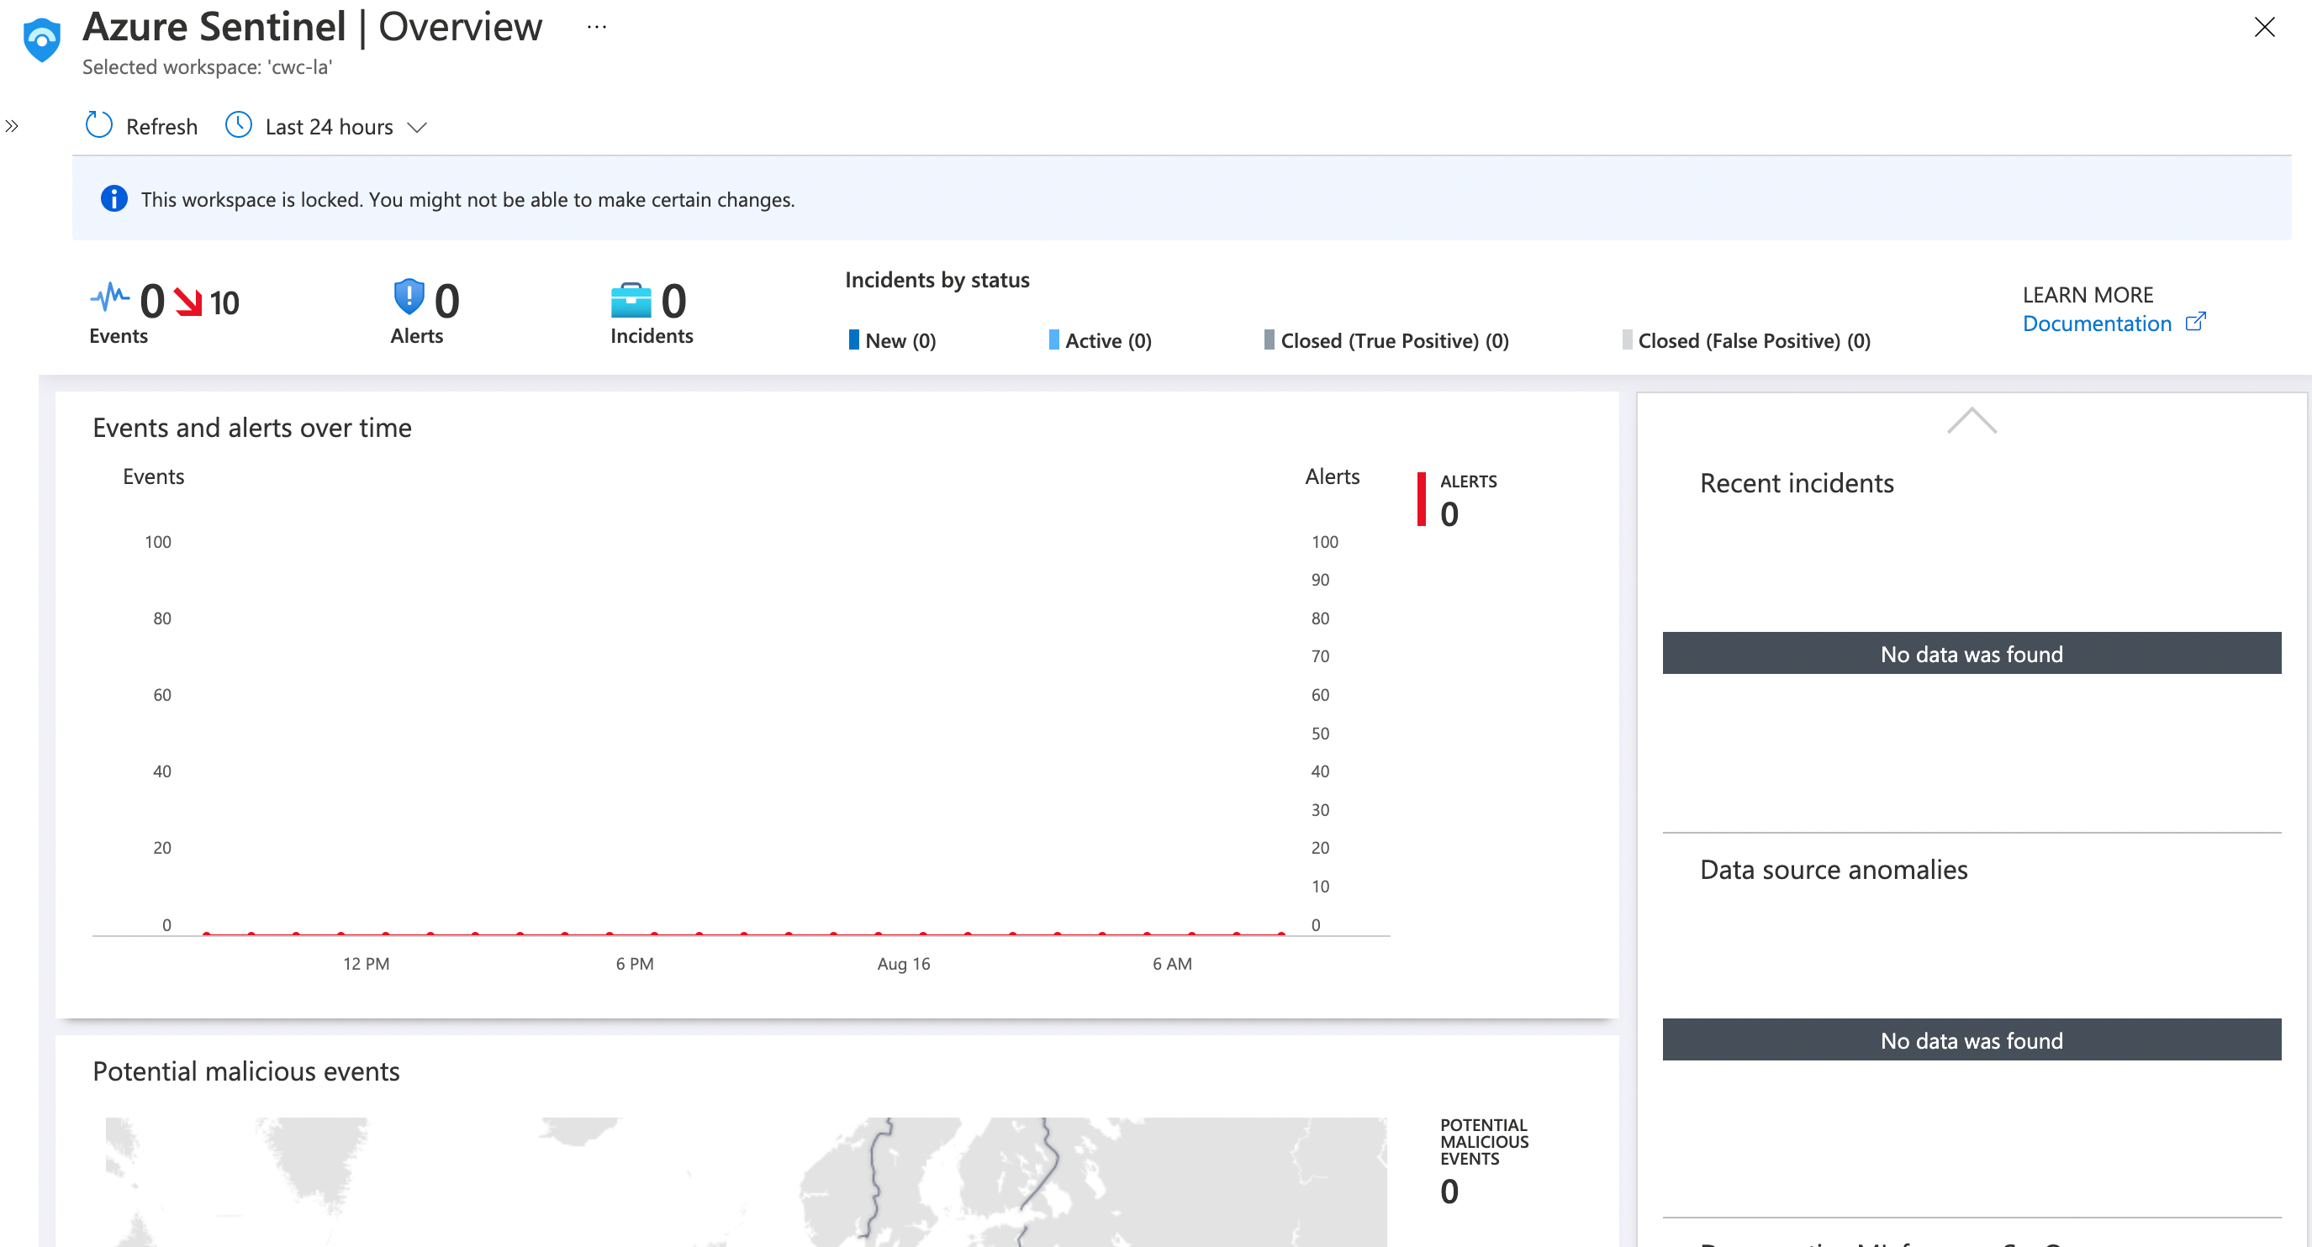2312x1247 pixels.
Task: Select Closed (False Positive) (0) status
Action: [x=1746, y=340]
